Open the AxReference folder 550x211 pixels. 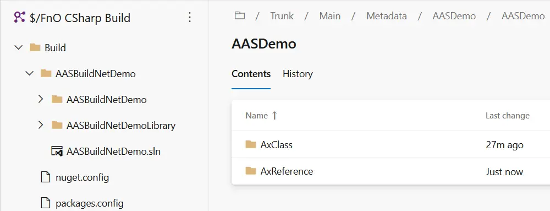[287, 171]
